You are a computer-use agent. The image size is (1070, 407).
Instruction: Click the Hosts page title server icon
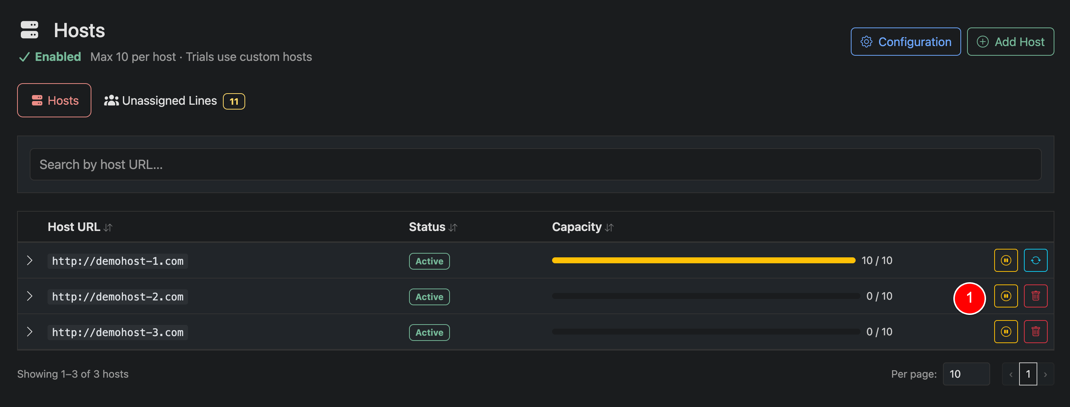pyautogui.click(x=29, y=30)
